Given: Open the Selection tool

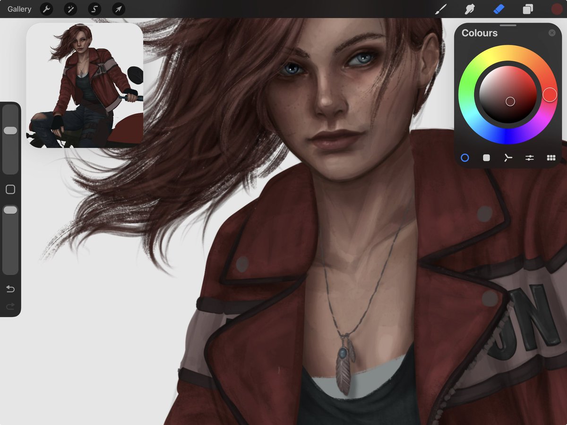Looking at the screenshot, I should pos(94,9).
